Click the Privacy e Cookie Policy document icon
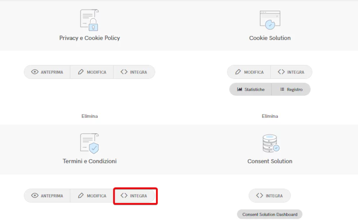 89,20
